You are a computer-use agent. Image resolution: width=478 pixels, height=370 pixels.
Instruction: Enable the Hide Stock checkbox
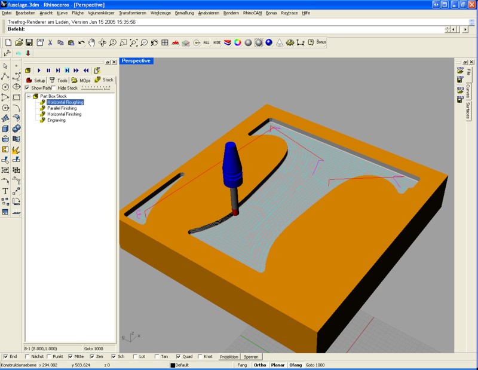54,88
